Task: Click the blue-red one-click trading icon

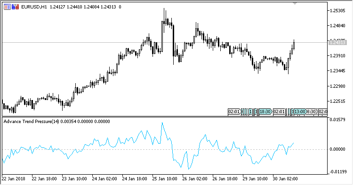Action: click(16, 7)
